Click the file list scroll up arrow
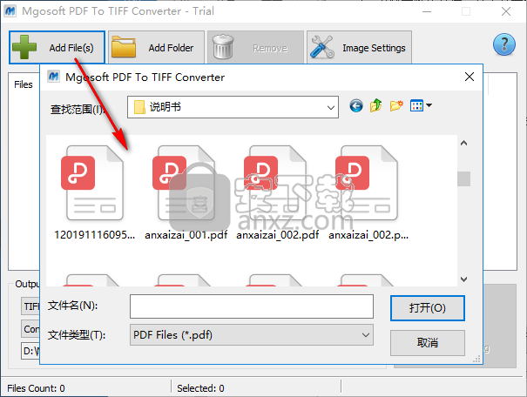 (x=463, y=144)
